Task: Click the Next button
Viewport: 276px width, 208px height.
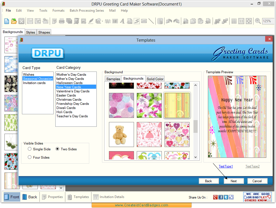Action: 234,181
